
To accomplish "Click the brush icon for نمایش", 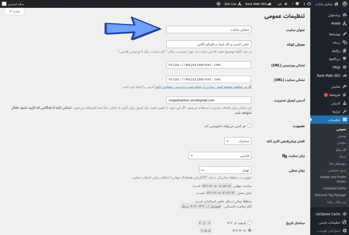I will pos(345,86).
